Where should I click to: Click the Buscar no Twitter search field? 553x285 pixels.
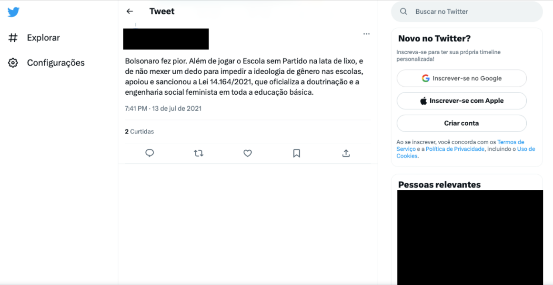click(467, 11)
